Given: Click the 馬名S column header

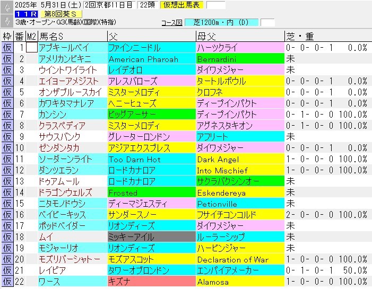Looking at the screenshot, I should (x=73, y=37).
